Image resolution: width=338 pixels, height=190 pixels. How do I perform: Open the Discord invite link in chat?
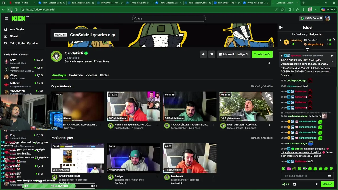tap(296, 68)
